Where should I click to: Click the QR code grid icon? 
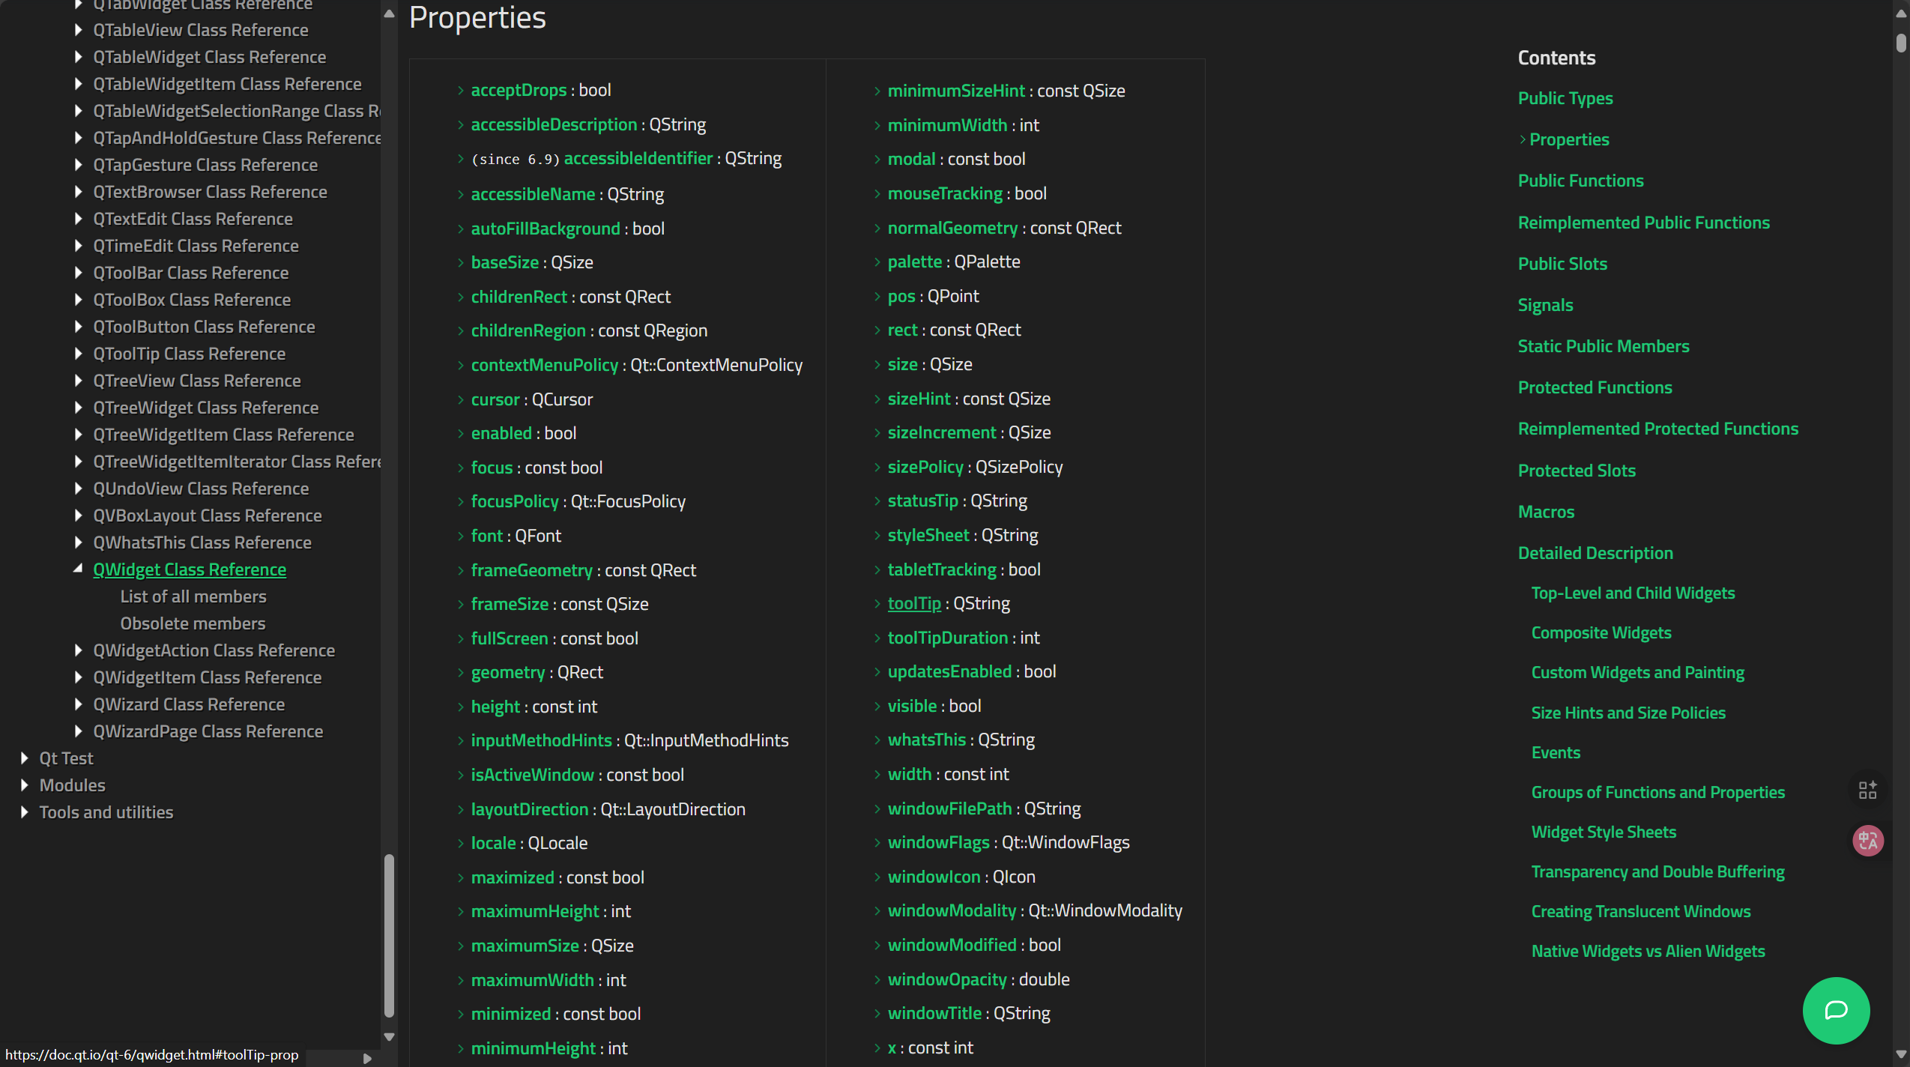(x=1867, y=790)
